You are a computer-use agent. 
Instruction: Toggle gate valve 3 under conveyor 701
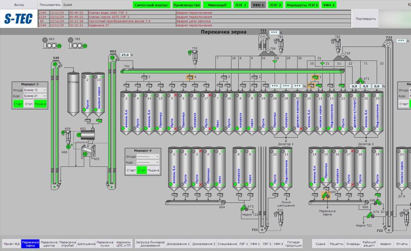click(224, 77)
